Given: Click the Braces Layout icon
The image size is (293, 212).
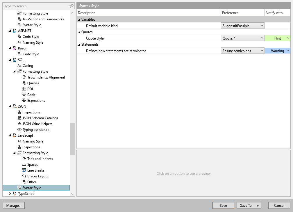Looking at the screenshot, I should (24, 176).
